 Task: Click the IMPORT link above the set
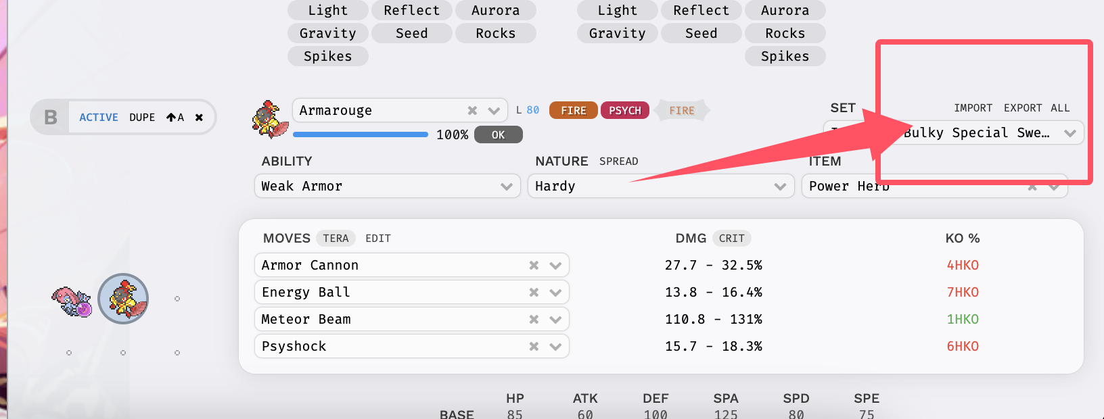pos(973,108)
